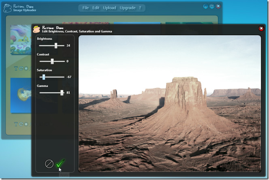Open the Edit menu
This screenshot has width=269, height=180.
[x=96, y=8]
